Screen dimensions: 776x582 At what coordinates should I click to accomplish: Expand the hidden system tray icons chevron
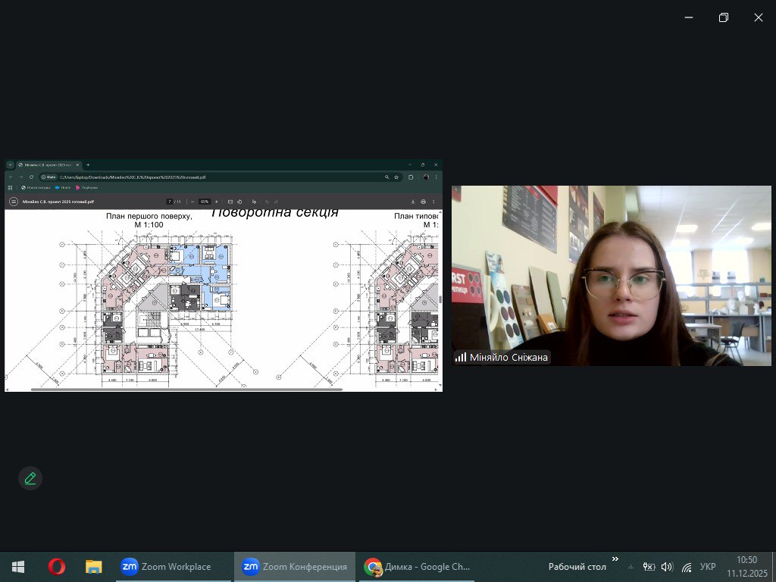click(x=630, y=567)
